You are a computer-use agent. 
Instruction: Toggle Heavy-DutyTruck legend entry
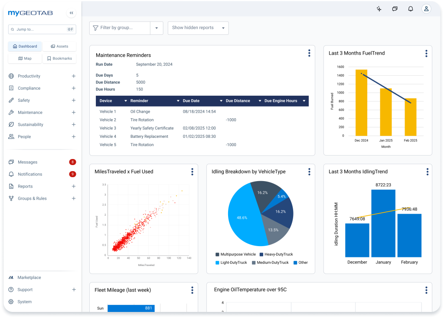click(x=276, y=254)
